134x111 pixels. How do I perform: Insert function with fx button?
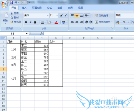point(41,34)
